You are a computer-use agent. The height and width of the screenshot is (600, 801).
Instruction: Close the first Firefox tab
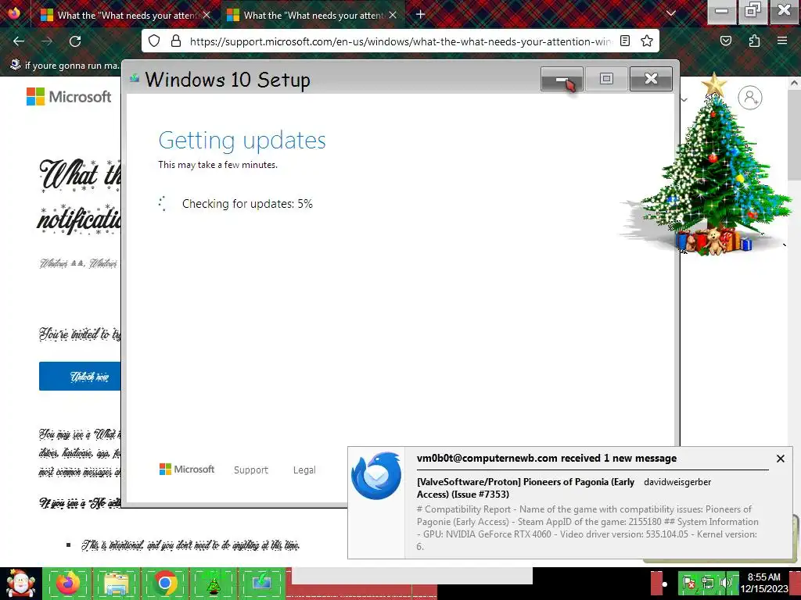(207, 16)
